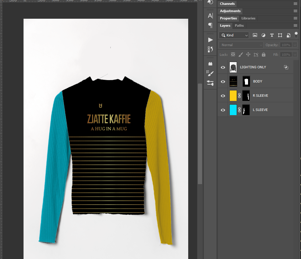The image size is (301, 259).
Task: Toggle the layer filtering switch on
Action: tap(296, 35)
